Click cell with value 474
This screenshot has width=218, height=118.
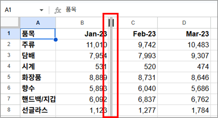[184, 66]
